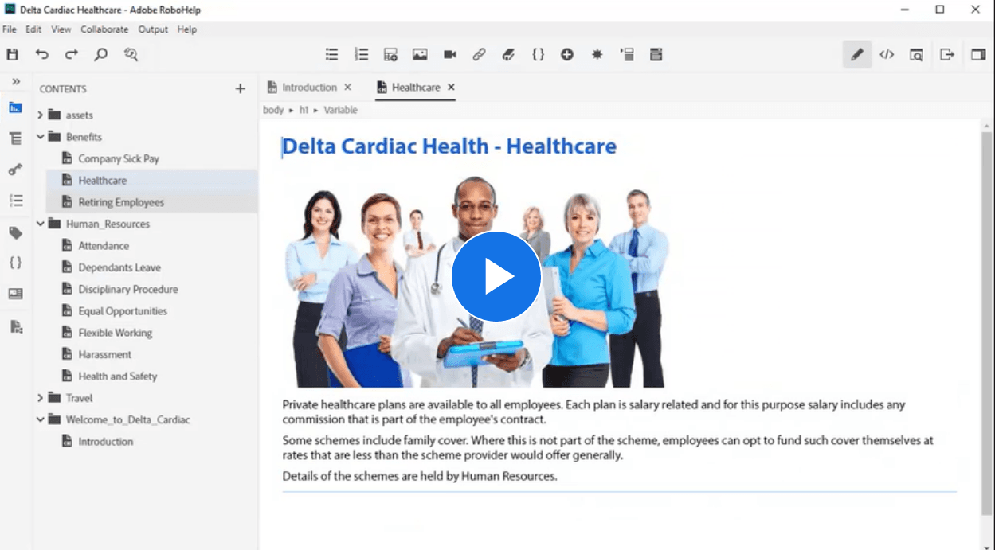Image resolution: width=995 pixels, height=550 pixels.
Task: Click the Save icon in the toolbar
Action: pos(12,55)
